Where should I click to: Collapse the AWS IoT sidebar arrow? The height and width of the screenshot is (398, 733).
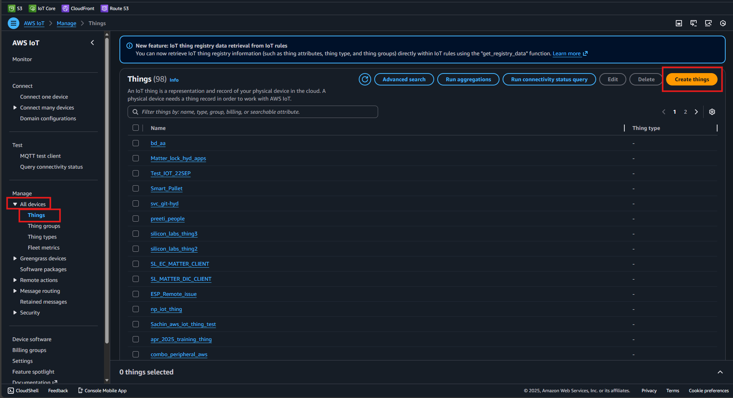click(92, 43)
